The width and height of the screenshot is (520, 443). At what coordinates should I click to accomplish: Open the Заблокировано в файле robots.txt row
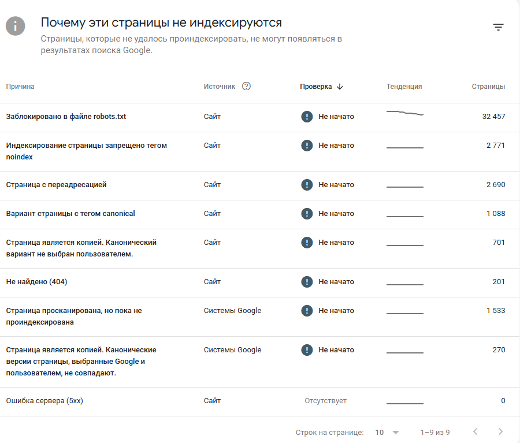pyautogui.click(x=66, y=117)
